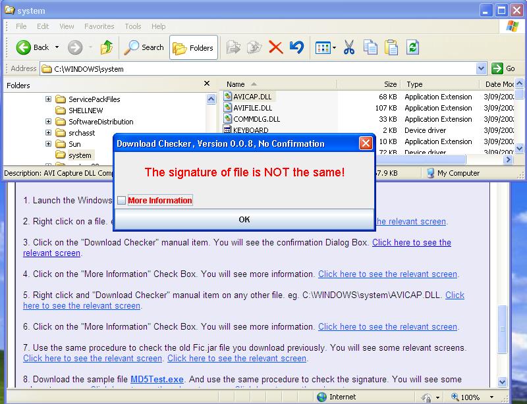This screenshot has height=404, width=527.
Task: Open the Address bar dropdown arrow
Action: tap(481, 68)
